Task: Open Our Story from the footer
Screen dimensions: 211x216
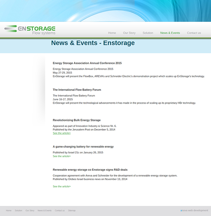Action: [30, 210]
